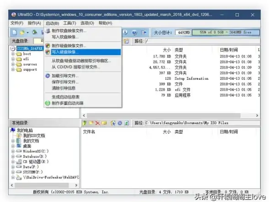Select 我的ISO文档 in the local tree
This screenshot has width=269, height=202.
34,135
